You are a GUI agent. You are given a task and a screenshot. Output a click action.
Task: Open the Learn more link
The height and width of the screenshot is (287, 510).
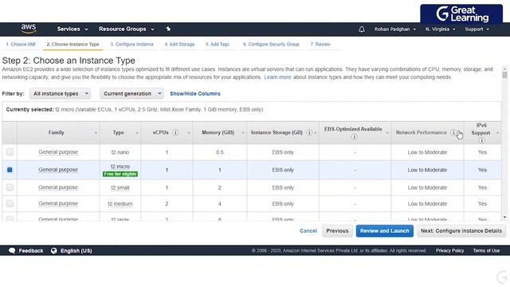(x=277, y=77)
